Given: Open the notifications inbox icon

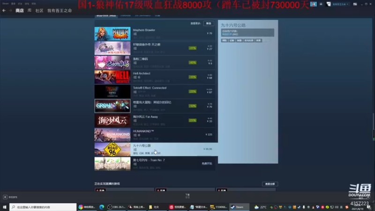Looking at the screenshot, I should [321, 4].
